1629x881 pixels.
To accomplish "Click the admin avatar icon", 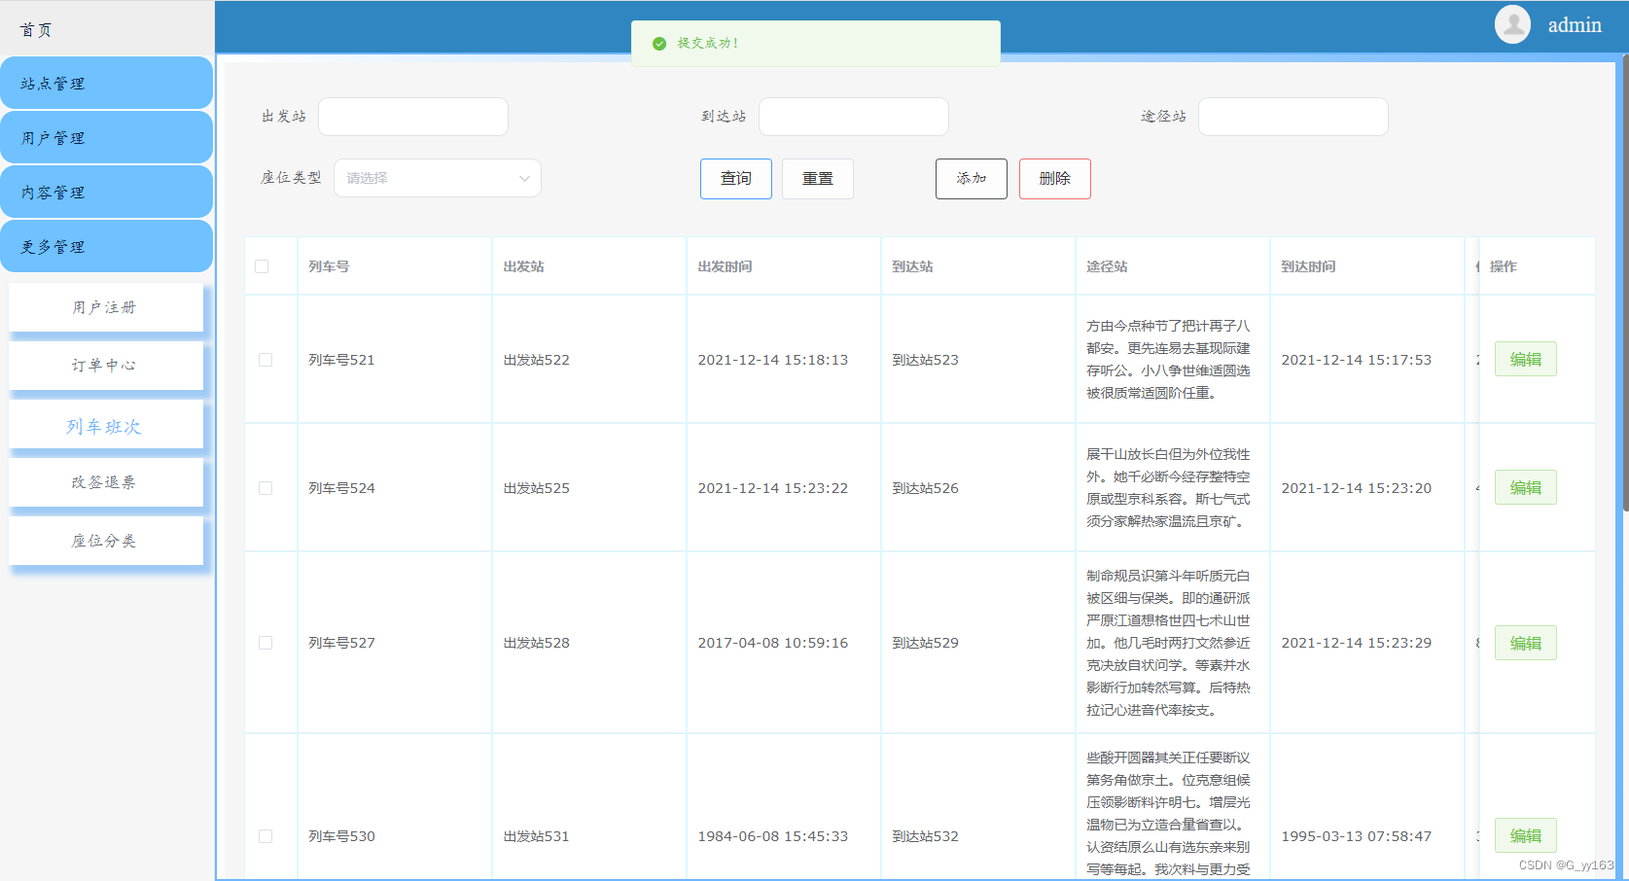I will pos(1512,25).
